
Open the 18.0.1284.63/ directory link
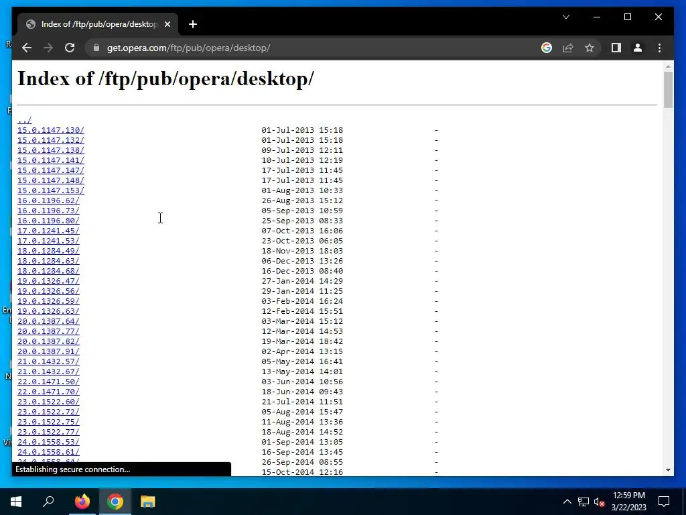pyautogui.click(x=48, y=261)
